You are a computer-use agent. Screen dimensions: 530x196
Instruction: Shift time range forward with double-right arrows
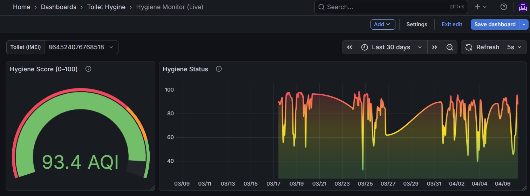[x=435, y=47]
